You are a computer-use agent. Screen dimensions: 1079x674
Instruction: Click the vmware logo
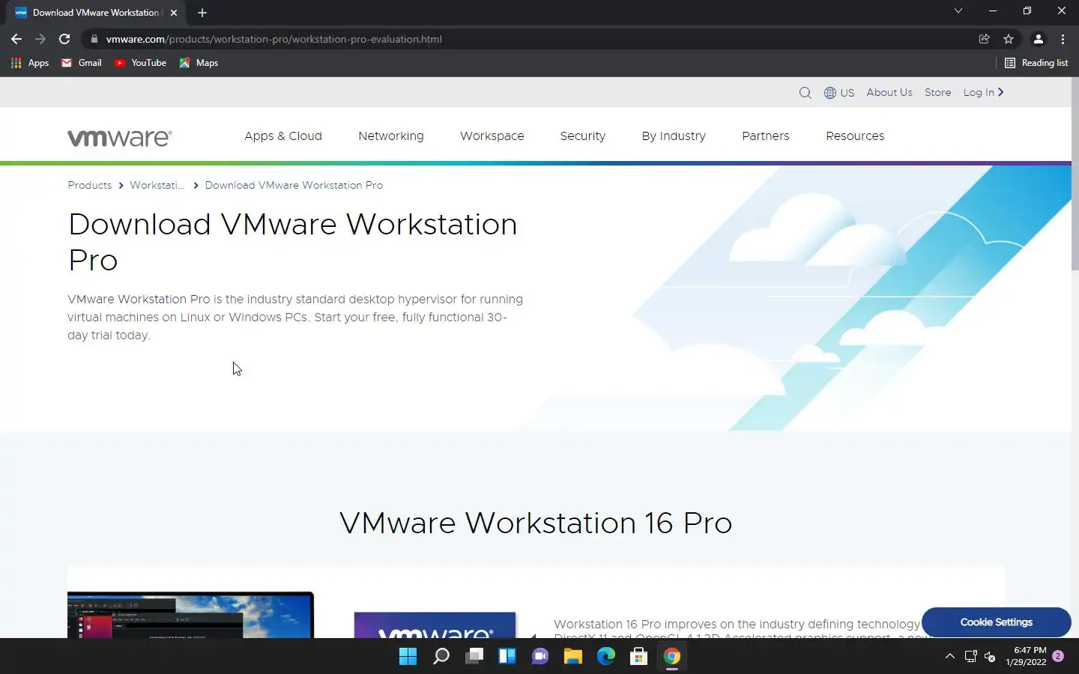click(120, 137)
